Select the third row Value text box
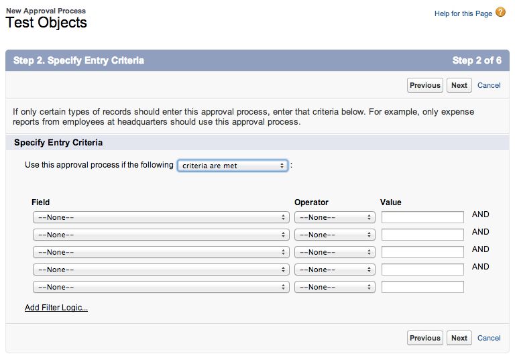This screenshot has width=515, height=362. [x=422, y=252]
